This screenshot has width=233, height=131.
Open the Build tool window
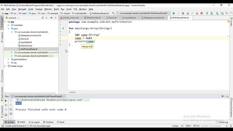[x=61, y=122]
